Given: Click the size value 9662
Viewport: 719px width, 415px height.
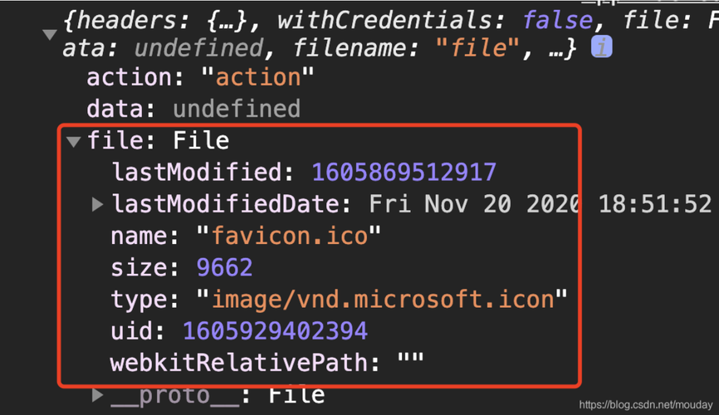Looking at the screenshot, I should coord(225,267).
